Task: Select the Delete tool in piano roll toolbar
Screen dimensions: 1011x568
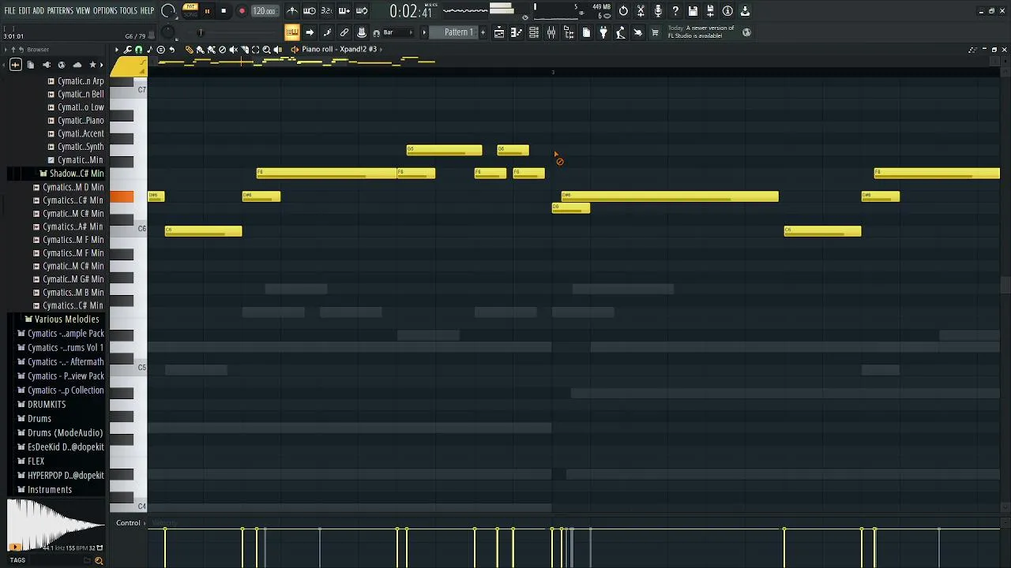Action: [222, 49]
